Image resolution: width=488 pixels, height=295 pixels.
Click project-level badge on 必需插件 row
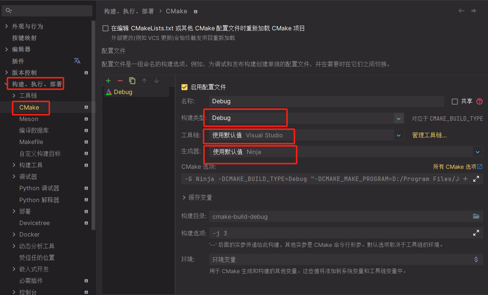coord(86,281)
